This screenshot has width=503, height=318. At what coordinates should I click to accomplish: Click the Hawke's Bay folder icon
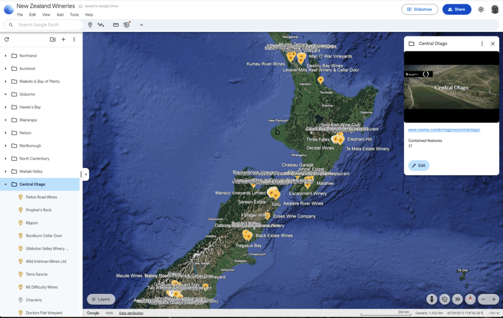point(14,107)
